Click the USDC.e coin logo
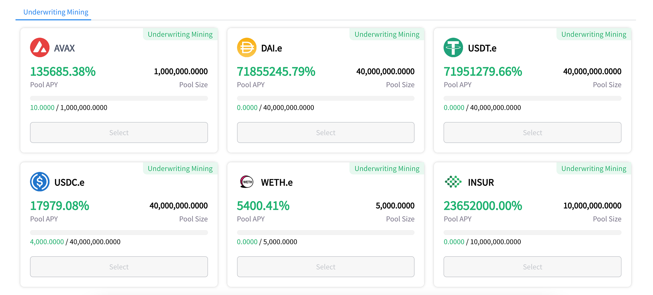This screenshot has width=653, height=295. [40, 182]
